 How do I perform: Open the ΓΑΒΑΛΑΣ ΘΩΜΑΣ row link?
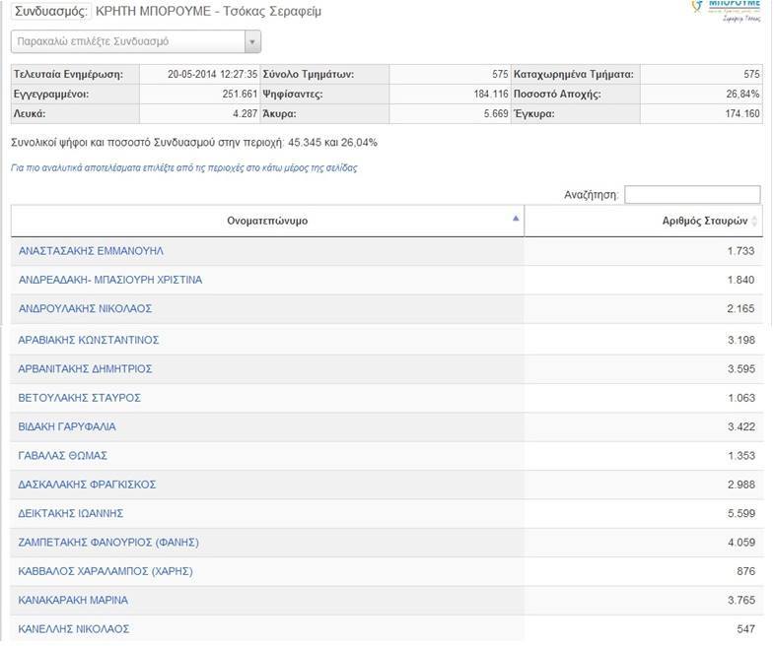coord(63,455)
